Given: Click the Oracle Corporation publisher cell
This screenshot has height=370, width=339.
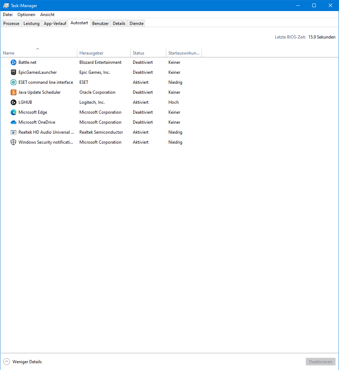Looking at the screenshot, I should pyautogui.click(x=97, y=92).
